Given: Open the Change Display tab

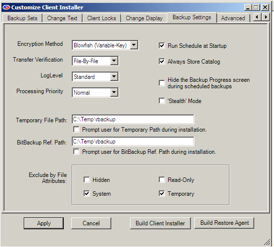Looking at the screenshot, I should [144, 18].
